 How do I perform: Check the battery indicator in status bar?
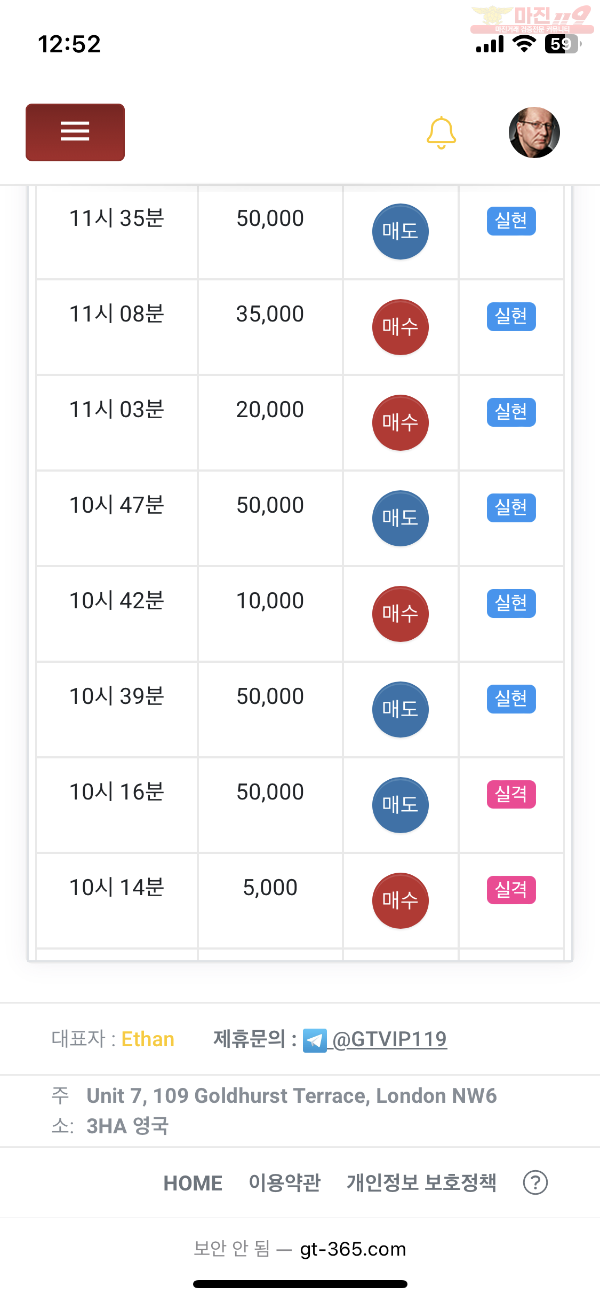[x=563, y=44]
